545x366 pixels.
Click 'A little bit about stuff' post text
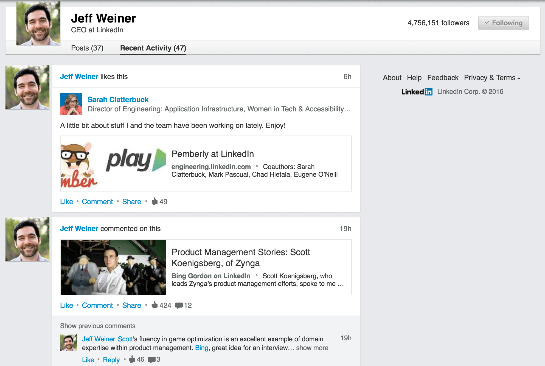point(173,125)
